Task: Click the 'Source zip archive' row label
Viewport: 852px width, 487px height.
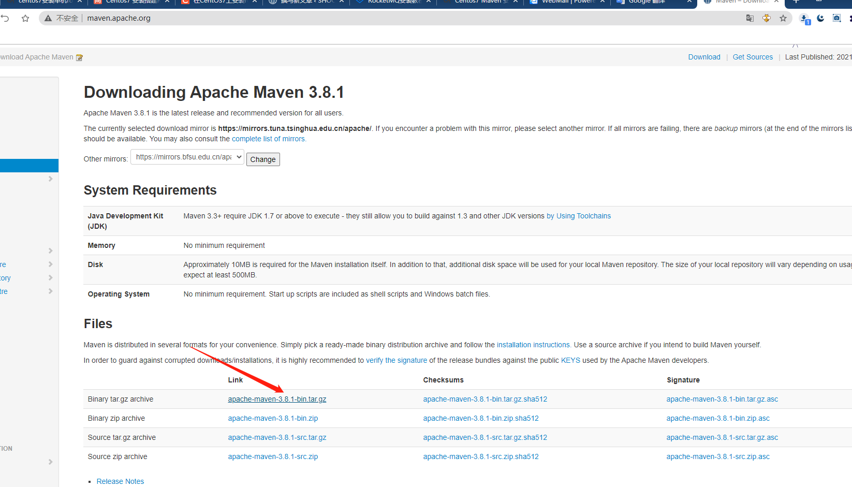Action: coord(117,456)
